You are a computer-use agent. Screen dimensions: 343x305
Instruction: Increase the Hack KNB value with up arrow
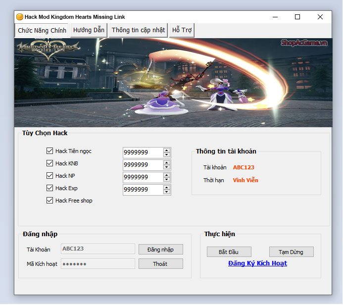tap(167, 163)
